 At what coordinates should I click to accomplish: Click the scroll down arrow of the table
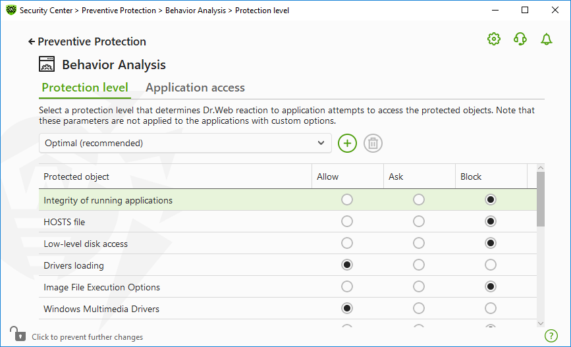[x=541, y=323]
